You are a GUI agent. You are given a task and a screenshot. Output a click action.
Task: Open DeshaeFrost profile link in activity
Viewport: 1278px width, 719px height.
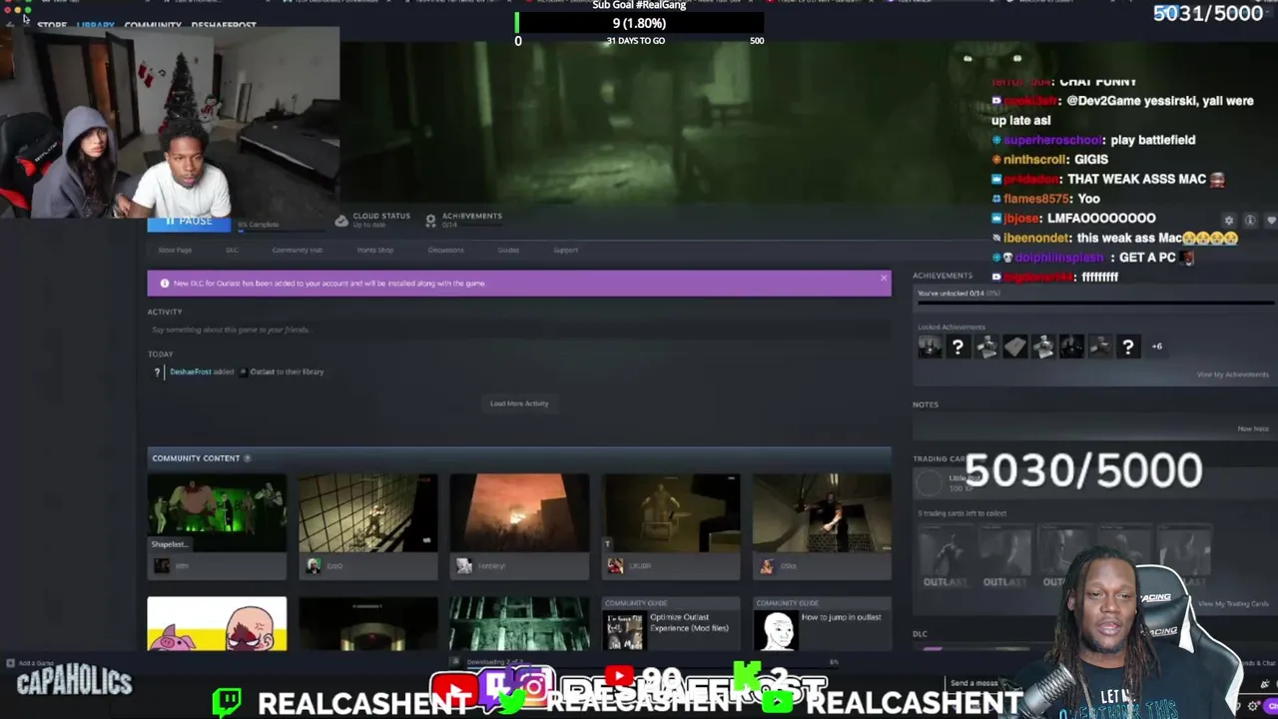click(190, 371)
